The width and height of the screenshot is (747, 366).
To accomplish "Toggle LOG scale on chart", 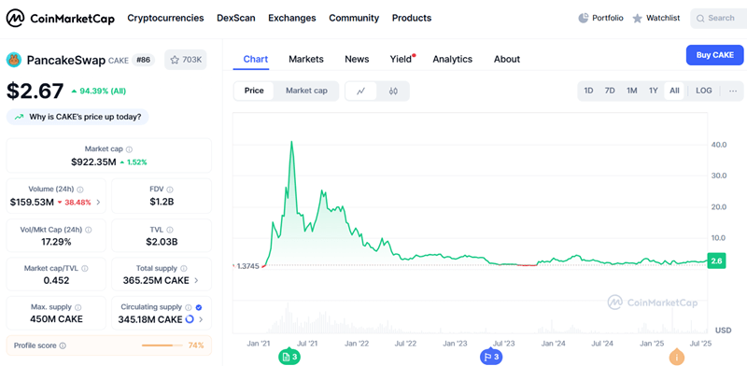I will tap(704, 91).
